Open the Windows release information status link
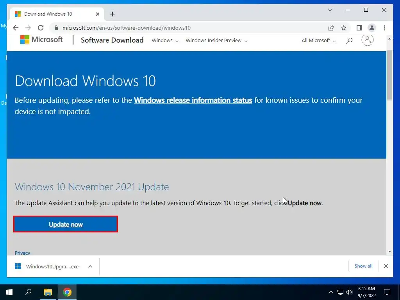The image size is (400, 300). click(193, 100)
